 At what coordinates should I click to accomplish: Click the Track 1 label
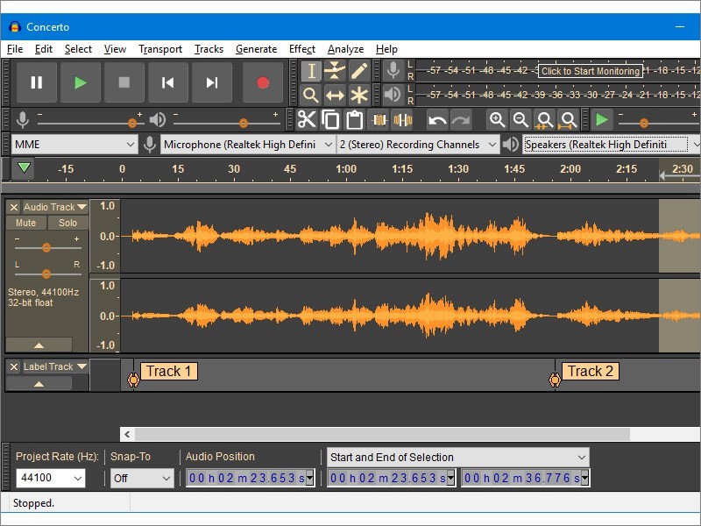tap(169, 371)
